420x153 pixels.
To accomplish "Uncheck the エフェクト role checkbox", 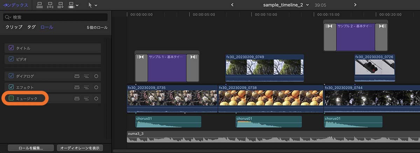I will tap(11, 87).
